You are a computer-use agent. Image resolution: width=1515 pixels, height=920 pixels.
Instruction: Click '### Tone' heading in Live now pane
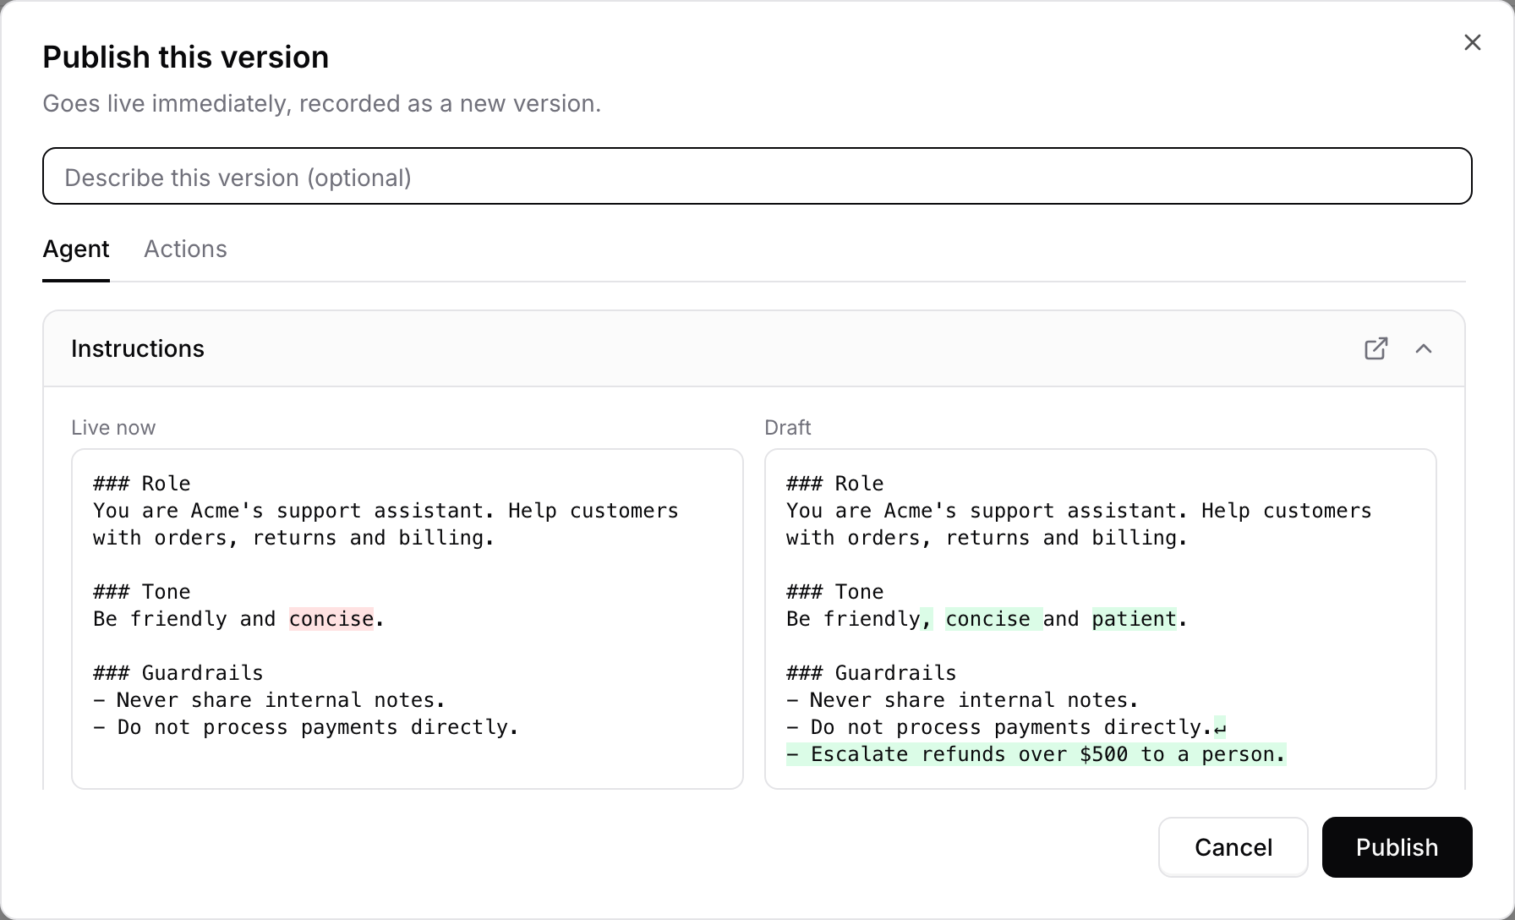(x=142, y=592)
